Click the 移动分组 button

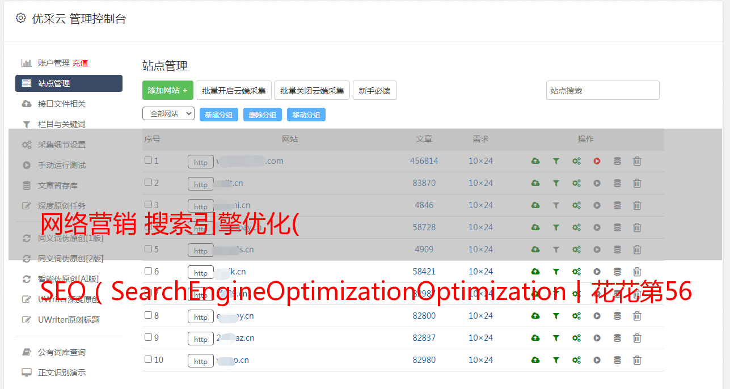pyautogui.click(x=306, y=115)
